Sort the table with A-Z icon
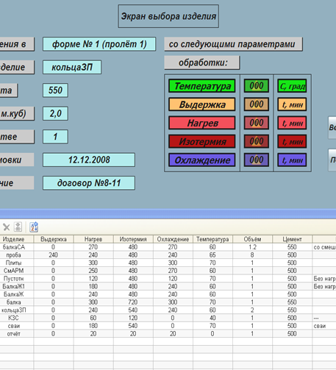336x370 pixels. tap(34, 227)
